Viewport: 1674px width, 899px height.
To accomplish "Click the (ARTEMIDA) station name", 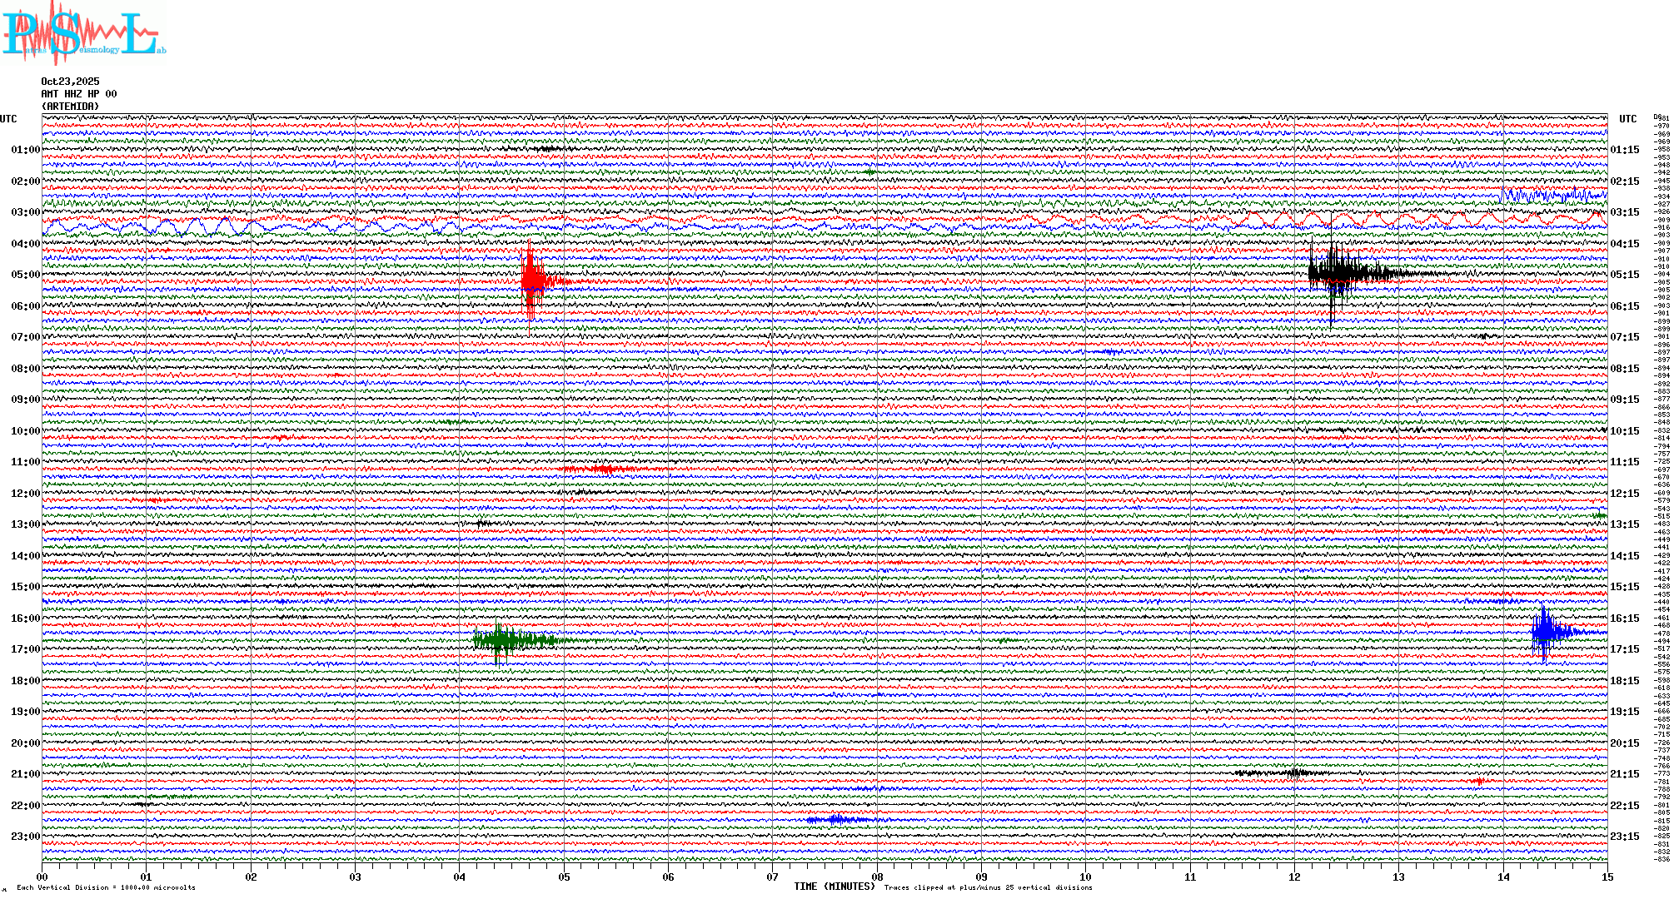I will click(70, 107).
